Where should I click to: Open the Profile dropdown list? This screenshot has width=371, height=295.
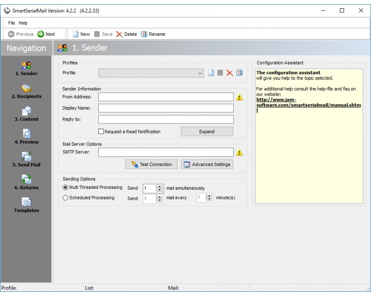pos(200,73)
